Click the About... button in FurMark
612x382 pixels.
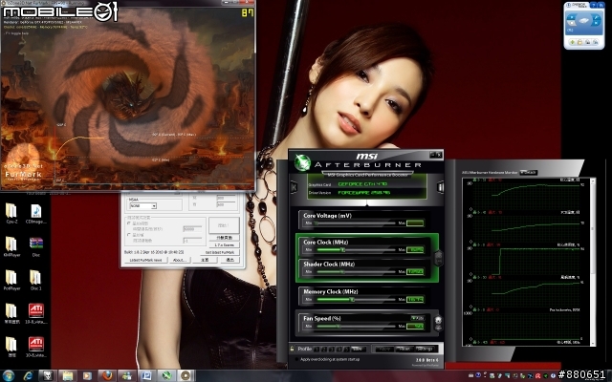pyautogui.click(x=180, y=260)
